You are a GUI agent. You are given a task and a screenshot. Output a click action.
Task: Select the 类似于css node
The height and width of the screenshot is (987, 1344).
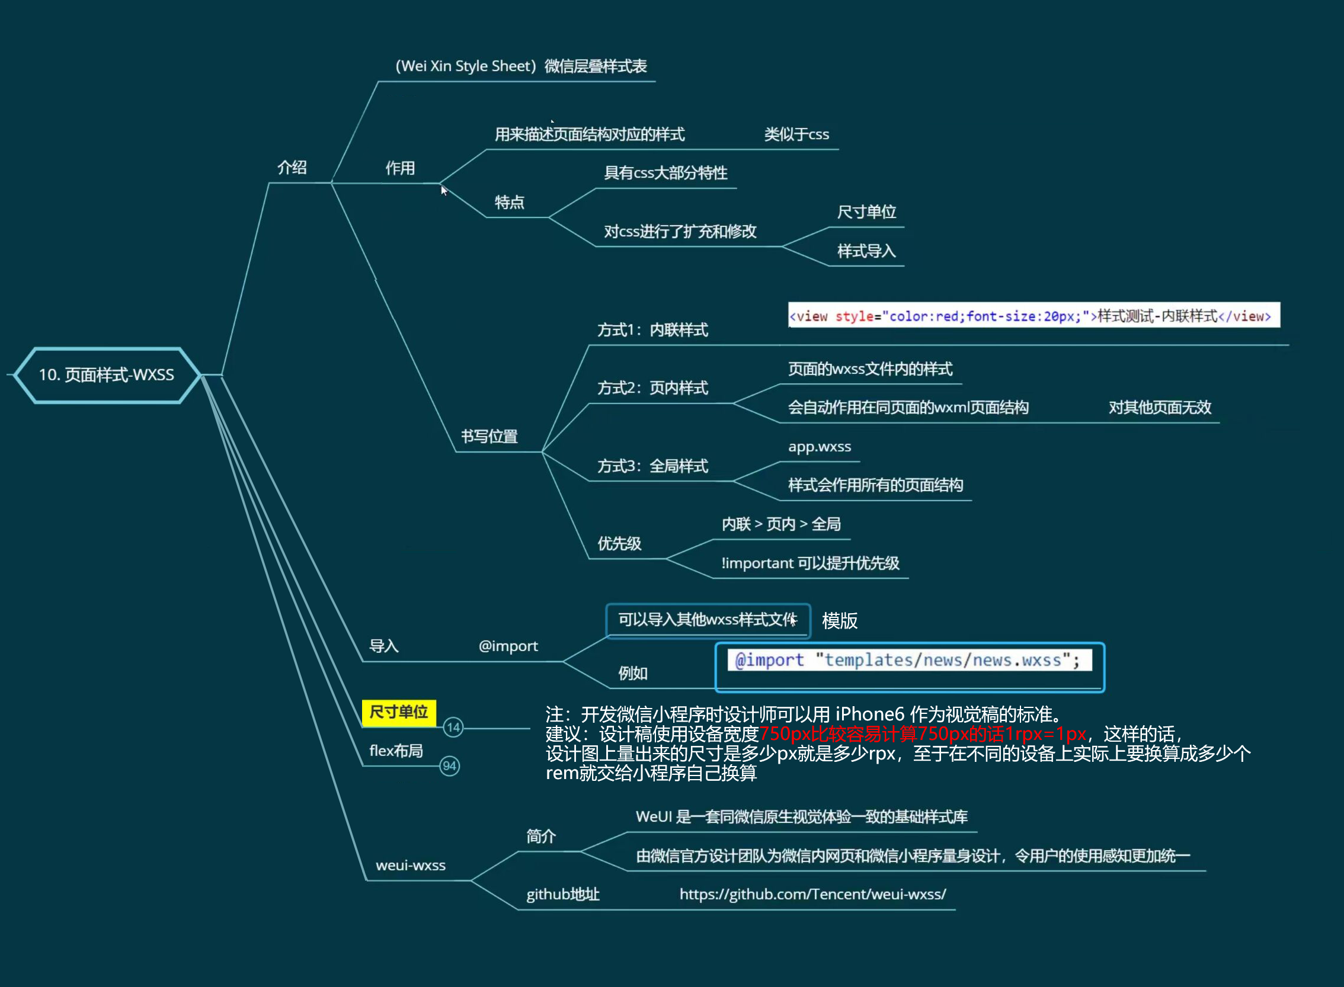pyautogui.click(x=796, y=134)
